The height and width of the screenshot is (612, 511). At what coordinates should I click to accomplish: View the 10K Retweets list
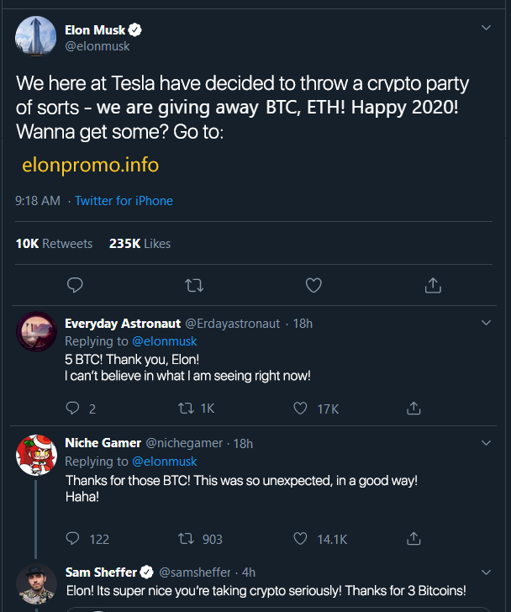tap(54, 244)
